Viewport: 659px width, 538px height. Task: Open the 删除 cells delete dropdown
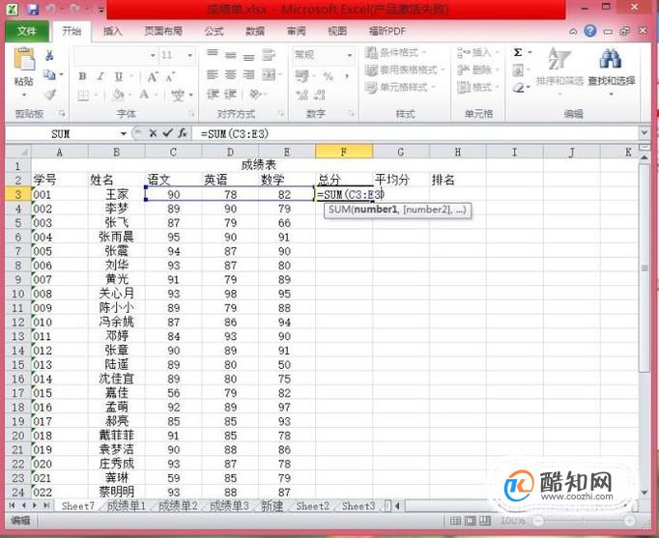pyautogui.click(x=478, y=70)
